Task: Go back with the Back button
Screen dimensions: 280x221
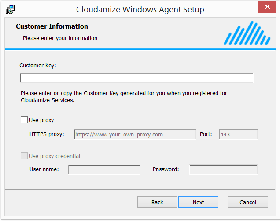Action: point(157,202)
